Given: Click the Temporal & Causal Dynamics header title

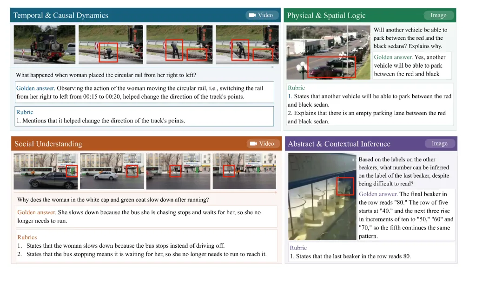Looking at the screenshot, I should [60, 15].
